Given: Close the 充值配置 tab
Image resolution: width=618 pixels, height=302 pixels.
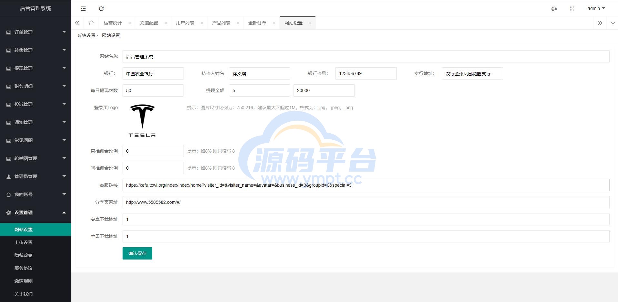Looking at the screenshot, I should (x=166, y=23).
